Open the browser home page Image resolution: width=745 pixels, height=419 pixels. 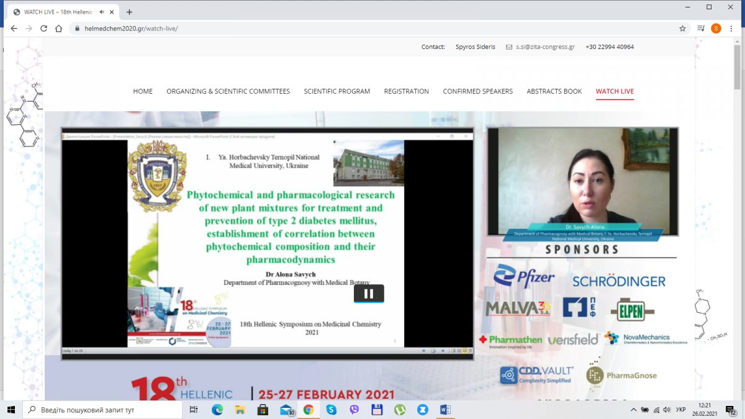58,29
